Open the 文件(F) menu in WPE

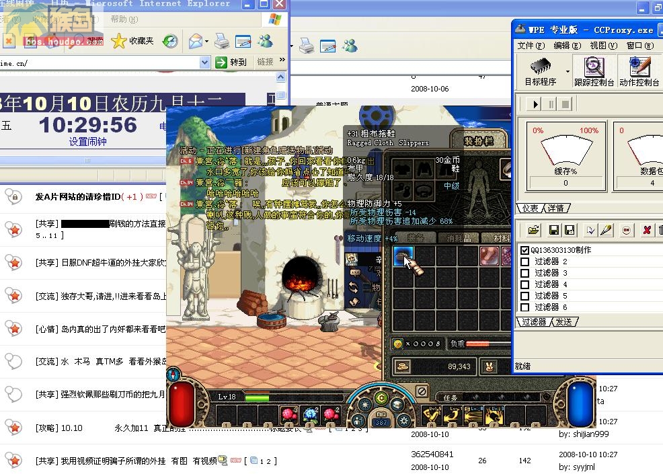coord(531,45)
